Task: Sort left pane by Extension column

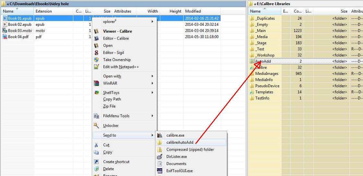Action: point(54,11)
